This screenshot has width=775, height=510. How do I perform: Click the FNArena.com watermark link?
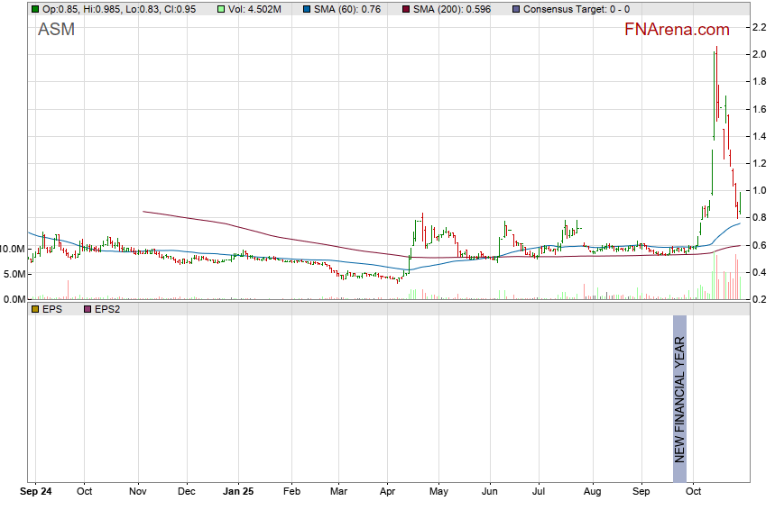point(678,31)
